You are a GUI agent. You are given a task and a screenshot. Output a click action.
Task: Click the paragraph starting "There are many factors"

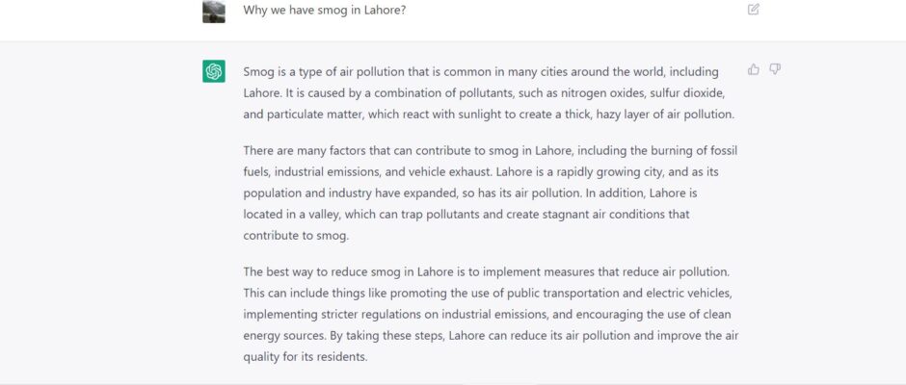(x=490, y=192)
